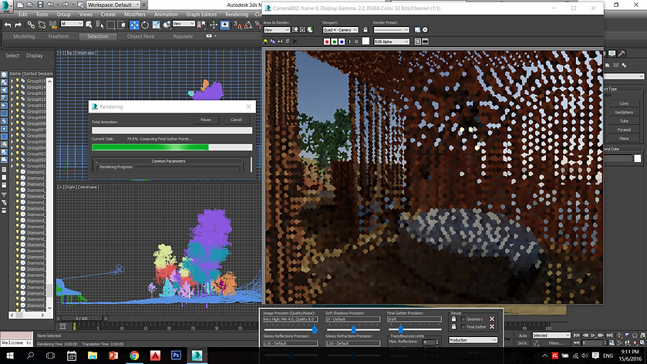Click the Max. Reflections value field
This screenshot has width=647, height=364.
[x=428, y=342]
